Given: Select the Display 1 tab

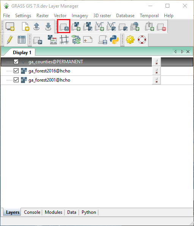Looking at the screenshot, I should pos(22,53).
